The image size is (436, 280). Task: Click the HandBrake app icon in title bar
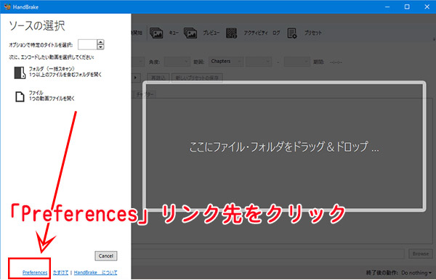click(7, 7)
